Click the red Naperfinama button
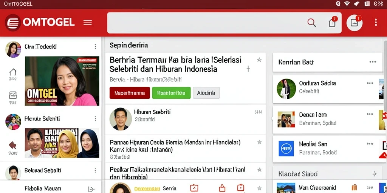 (130, 93)
